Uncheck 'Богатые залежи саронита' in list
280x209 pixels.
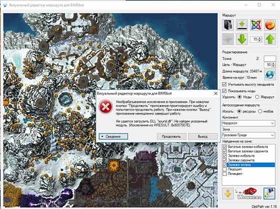(x=224, y=151)
